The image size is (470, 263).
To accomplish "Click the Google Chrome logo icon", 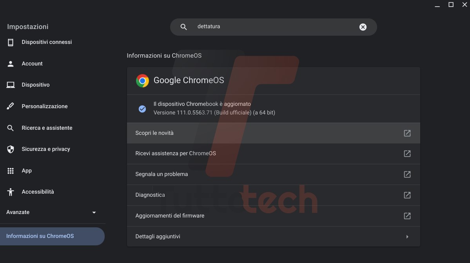I will (142, 81).
